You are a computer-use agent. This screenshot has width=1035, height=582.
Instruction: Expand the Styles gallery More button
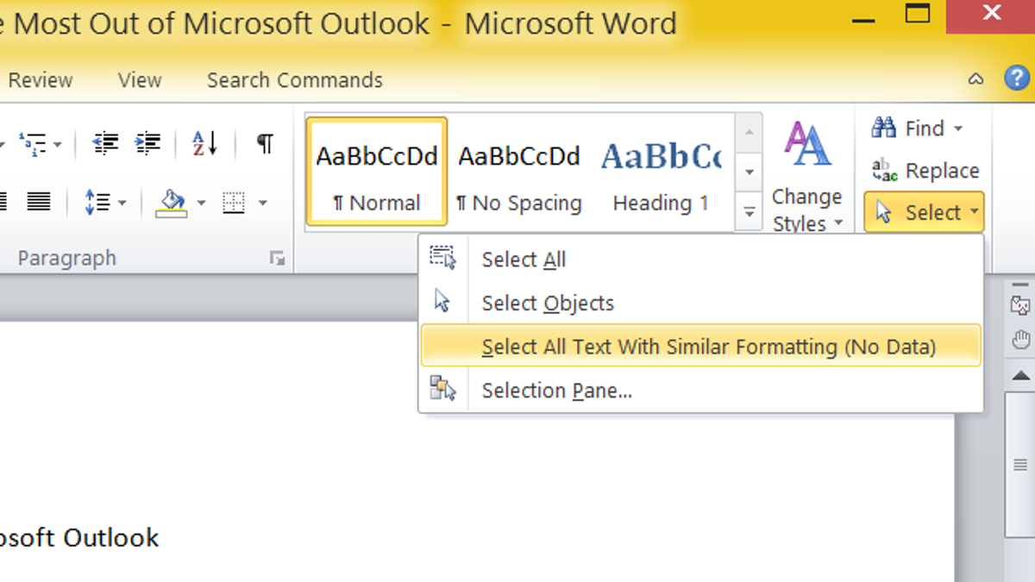point(750,212)
